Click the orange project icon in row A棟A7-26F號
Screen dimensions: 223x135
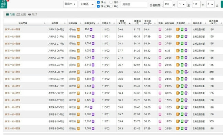click(78, 30)
